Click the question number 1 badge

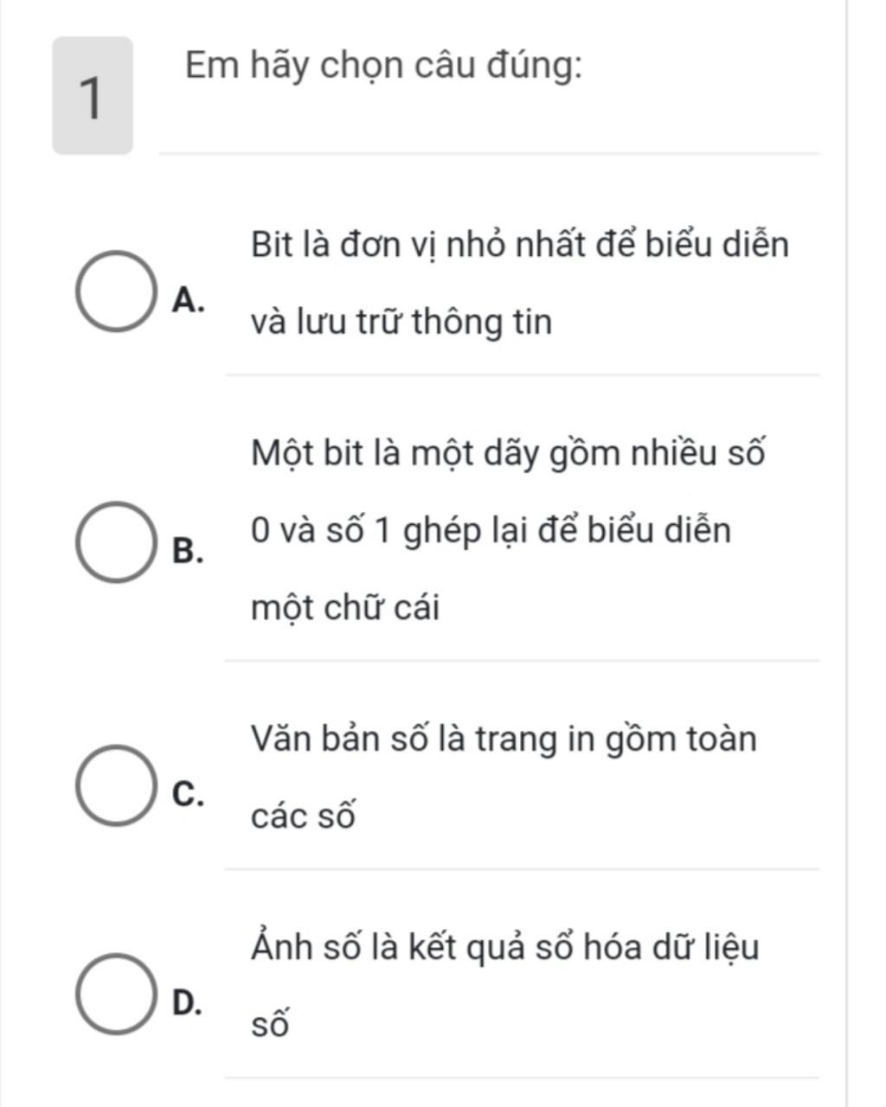point(93,96)
